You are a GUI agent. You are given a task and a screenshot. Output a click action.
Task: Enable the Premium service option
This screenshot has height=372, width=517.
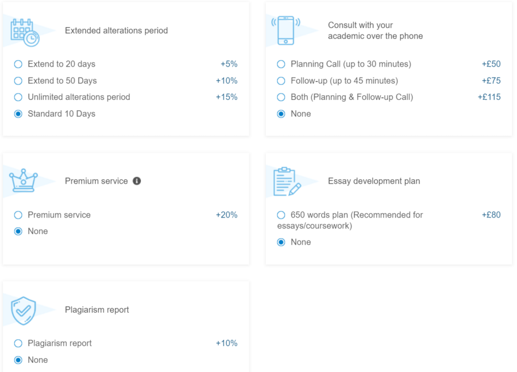[18, 215]
